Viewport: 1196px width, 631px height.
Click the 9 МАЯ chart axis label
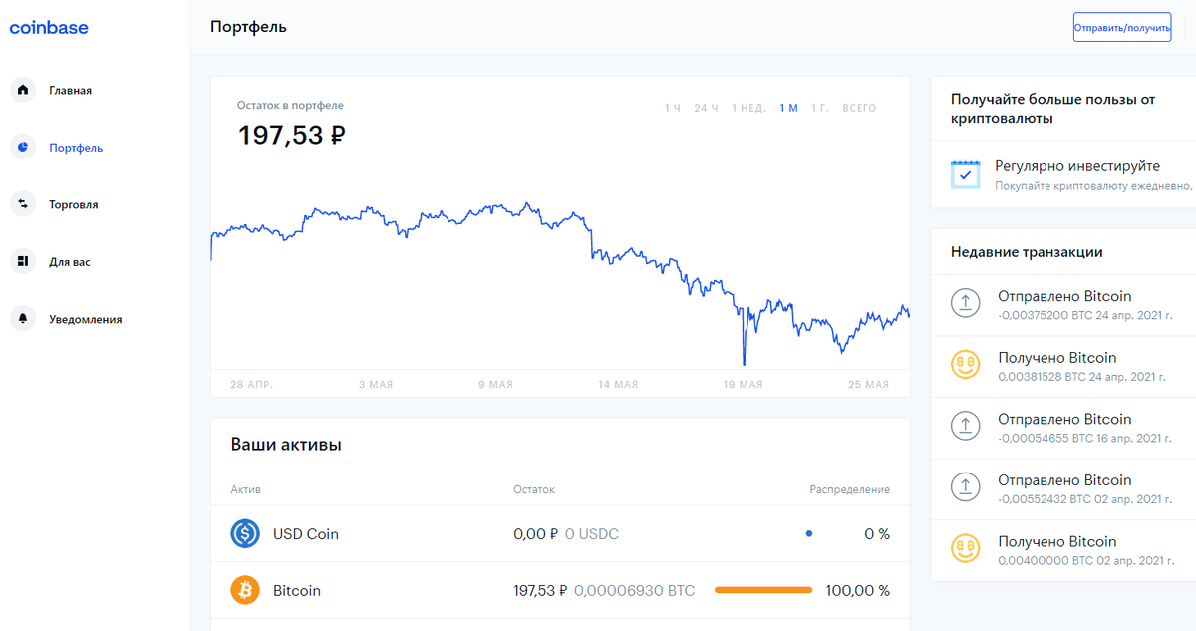pyautogui.click(x=495, y=385)
